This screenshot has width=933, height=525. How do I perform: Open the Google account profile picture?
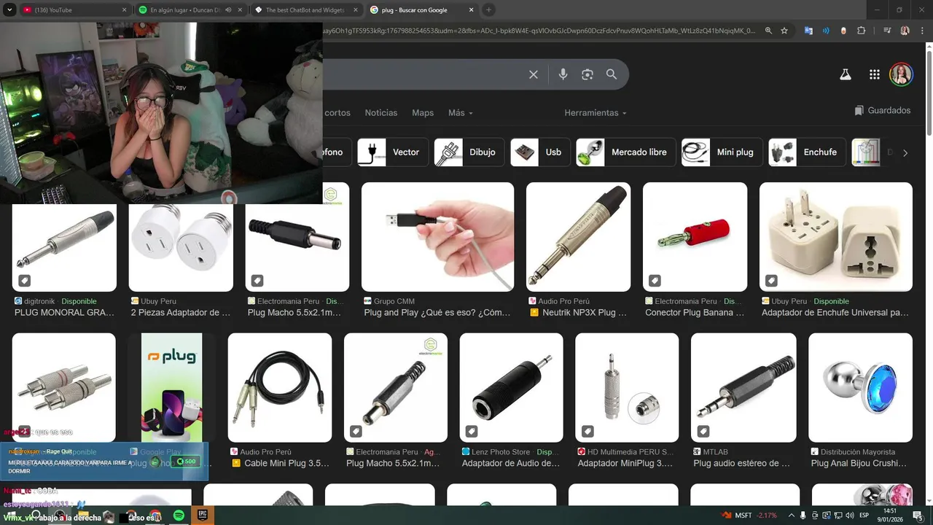(901, 74)
